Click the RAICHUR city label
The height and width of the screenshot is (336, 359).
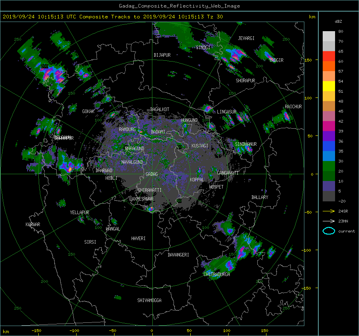[293, 107]
